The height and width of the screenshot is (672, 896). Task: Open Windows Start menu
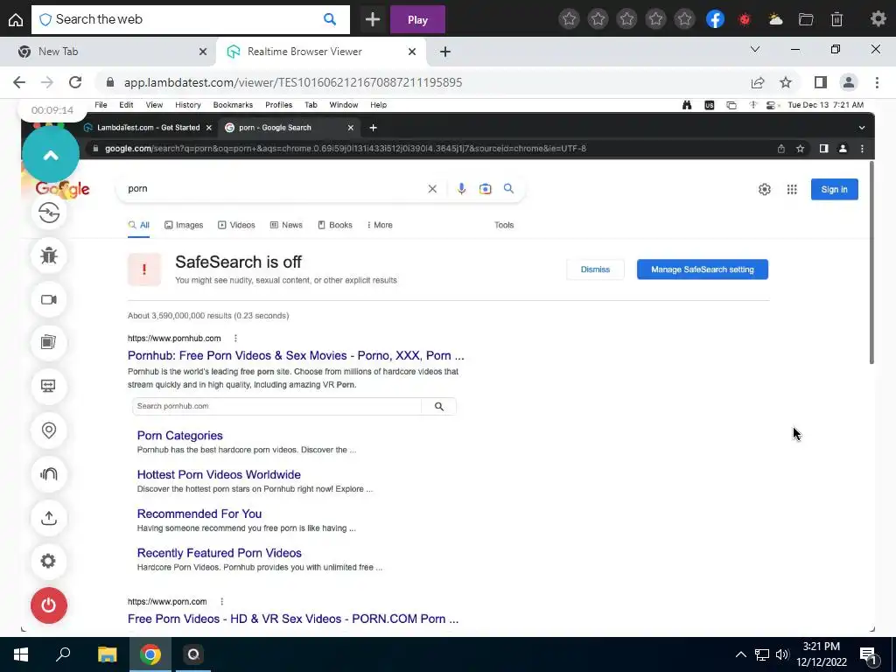point(21,654)
